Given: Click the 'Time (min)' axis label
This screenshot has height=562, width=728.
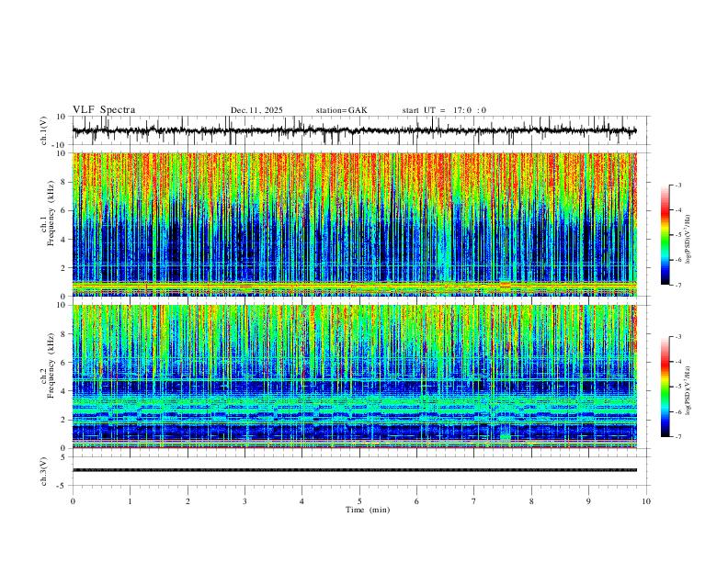Looking at the screenshot, I should tap(368, 510).
